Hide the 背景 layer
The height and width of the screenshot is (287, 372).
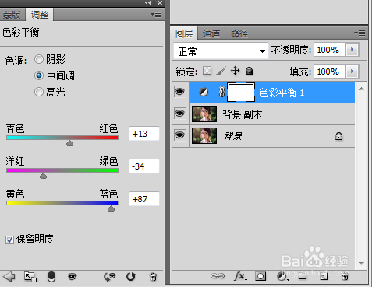click(x=180, y=135)
